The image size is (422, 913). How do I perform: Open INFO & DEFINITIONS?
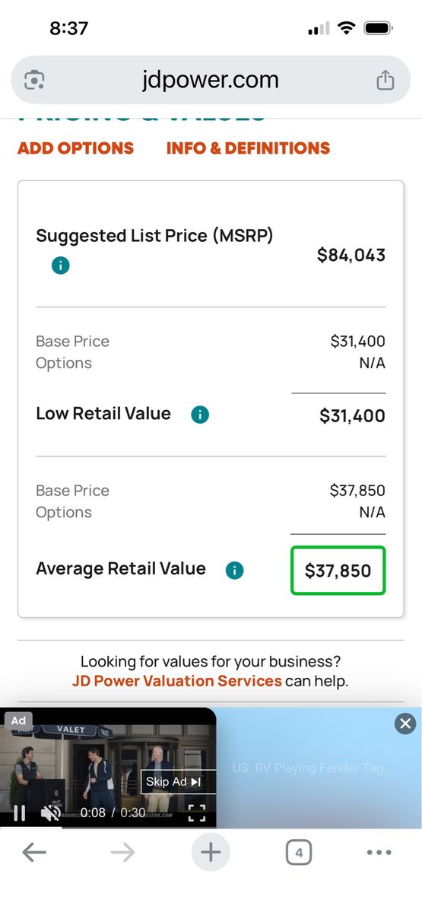(248, 148)
